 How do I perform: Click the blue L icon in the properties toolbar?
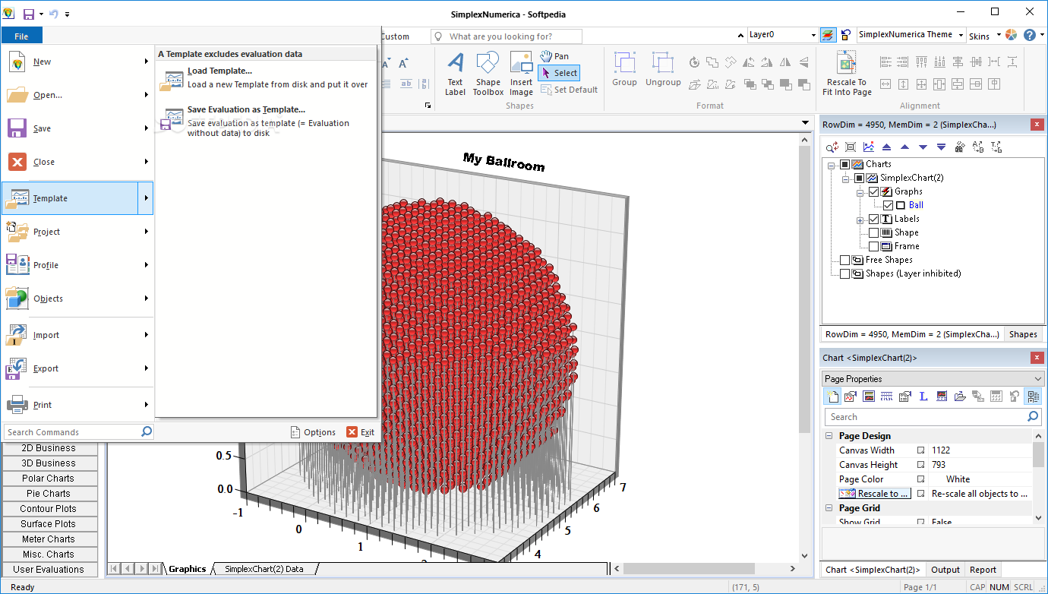[x=923, y=396]
